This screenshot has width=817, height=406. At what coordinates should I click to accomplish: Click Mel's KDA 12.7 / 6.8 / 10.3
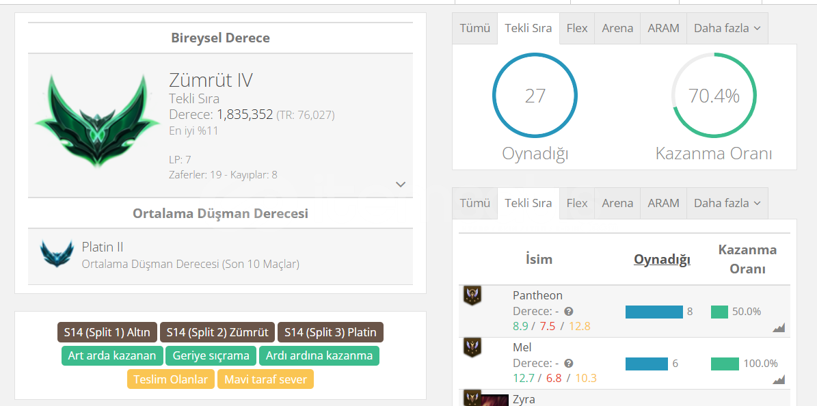(x=554, y=378)
